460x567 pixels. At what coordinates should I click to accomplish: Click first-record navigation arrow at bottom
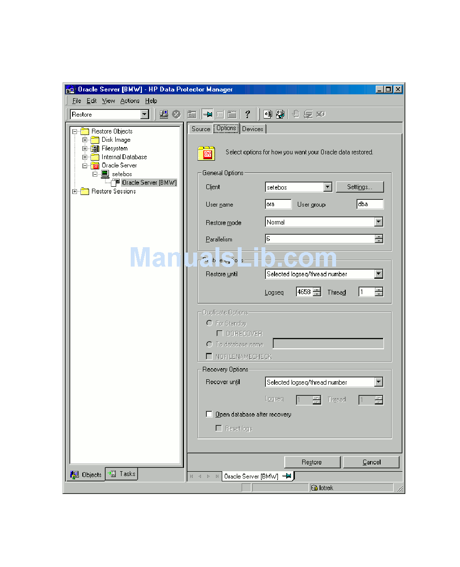(191, 476)
